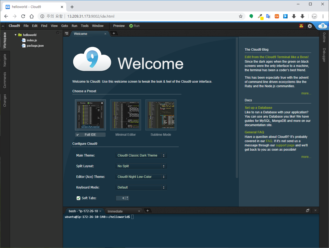Click the Soft Tabs size stepper arrows
The height and width of the screenshot is (248, 329).
coord(127,198)
